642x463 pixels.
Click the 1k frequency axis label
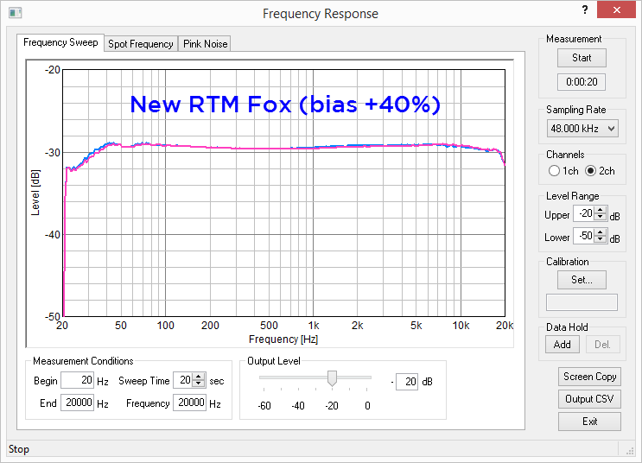point(314,326)
